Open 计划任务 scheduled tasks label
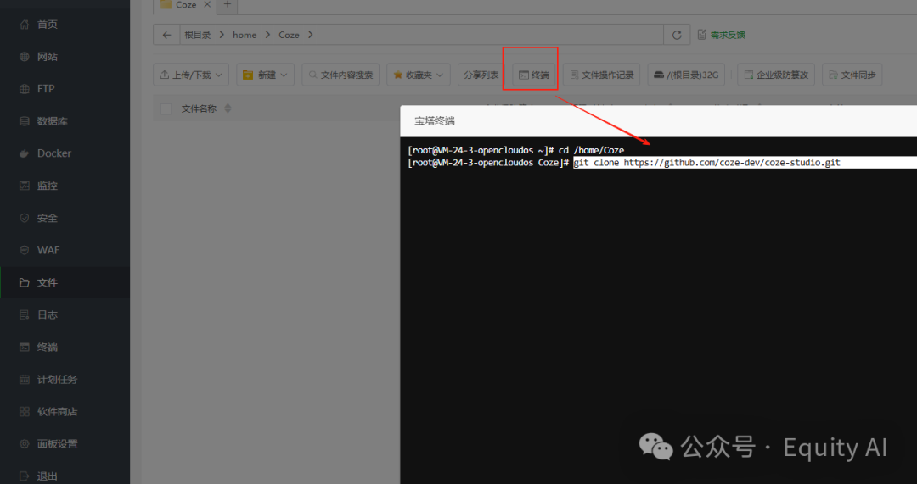Image resolution: width=917 pixels, height=484 pixels. click(x=58, y=380)
